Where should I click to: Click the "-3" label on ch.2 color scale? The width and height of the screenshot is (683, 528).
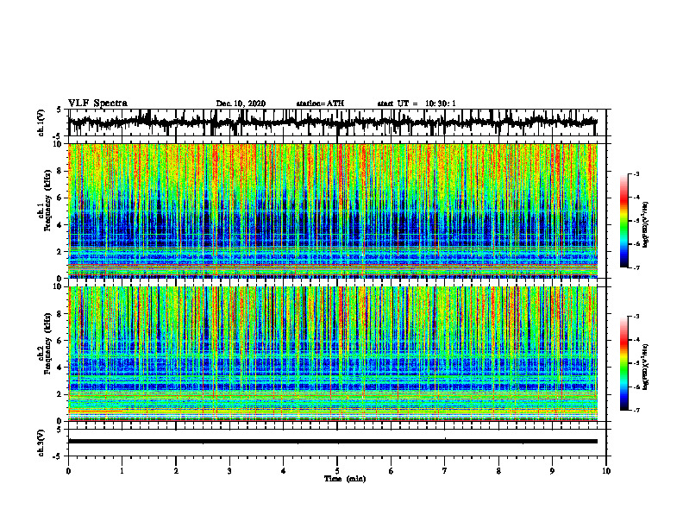(x=636, y=317)
